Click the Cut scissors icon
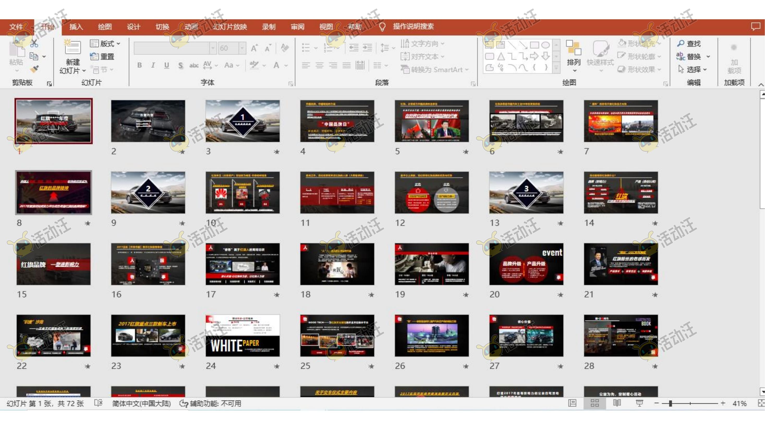The height and width of the screenshot is (430, 765). pos(34,44)
